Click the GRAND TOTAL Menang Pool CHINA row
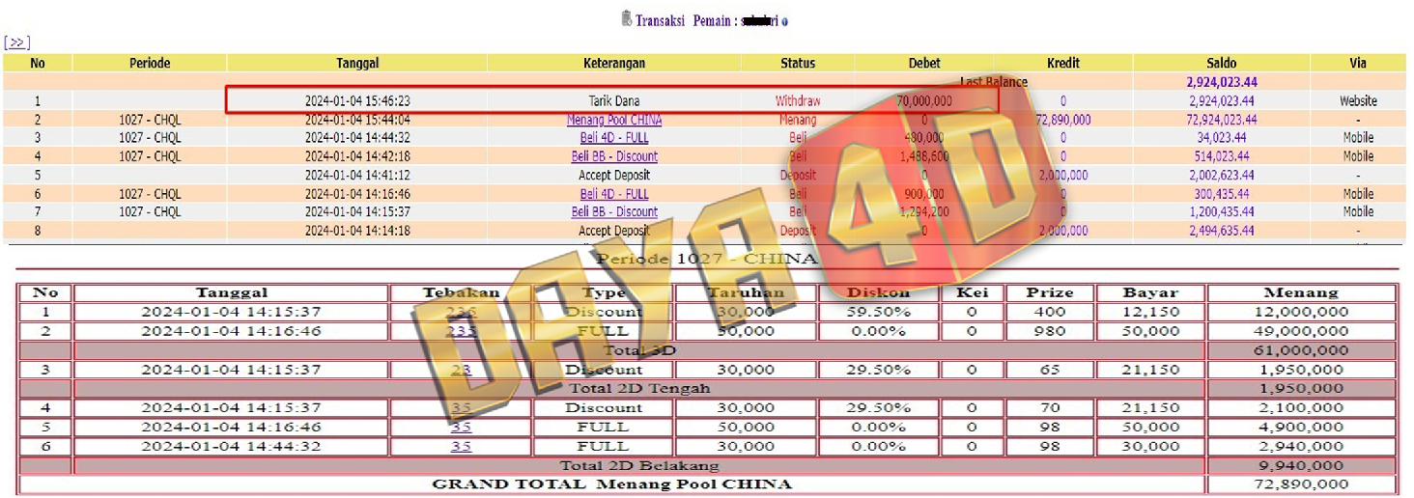Image resolution: width=1414 pixels, height=498 pixels. coord(611,484)
